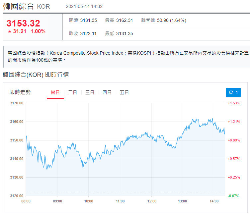Click the chart line's final point after 14:00

click(x=225, y=134)
